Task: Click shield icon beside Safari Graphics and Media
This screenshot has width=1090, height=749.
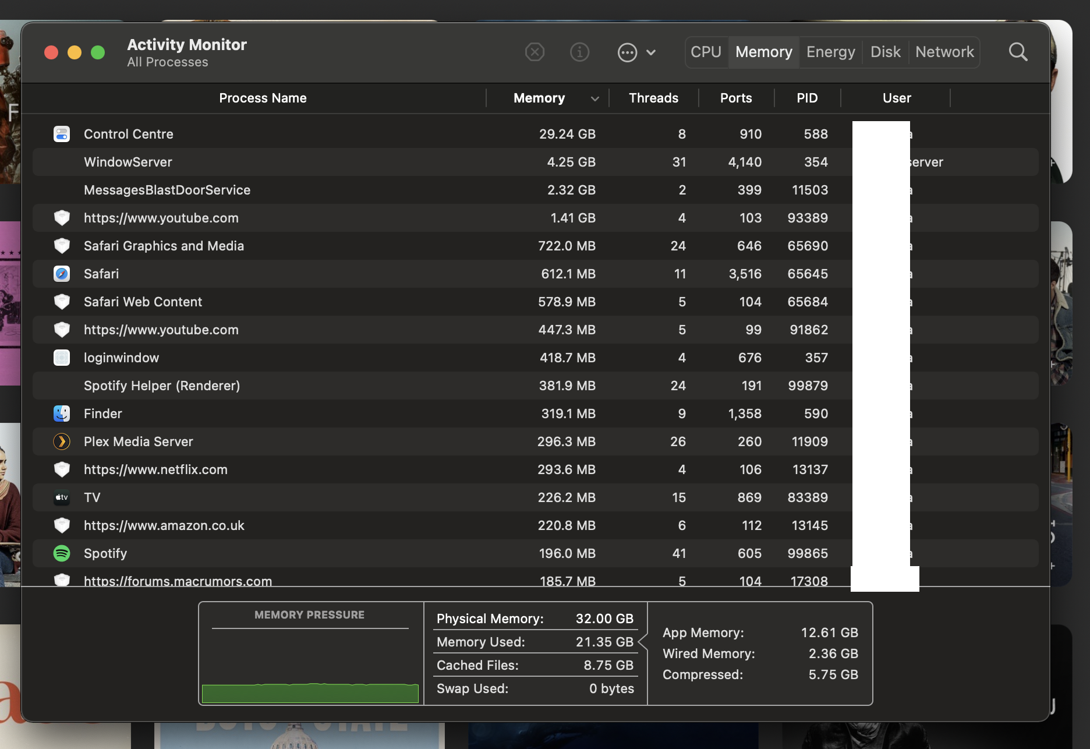Action: pos(62,246)
